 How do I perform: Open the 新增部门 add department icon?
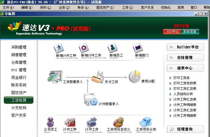138,48
